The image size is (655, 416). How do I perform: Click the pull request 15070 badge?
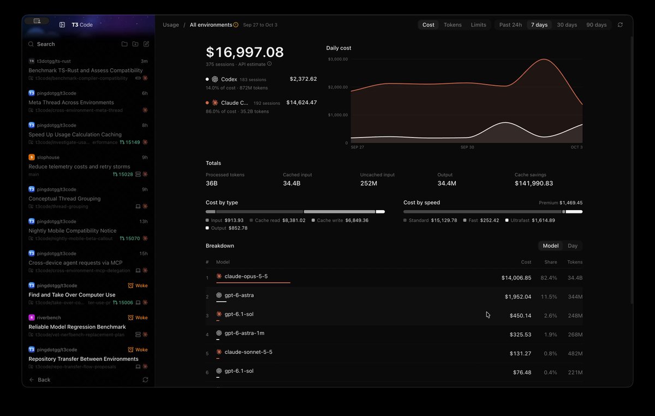[x=130, y=239]
